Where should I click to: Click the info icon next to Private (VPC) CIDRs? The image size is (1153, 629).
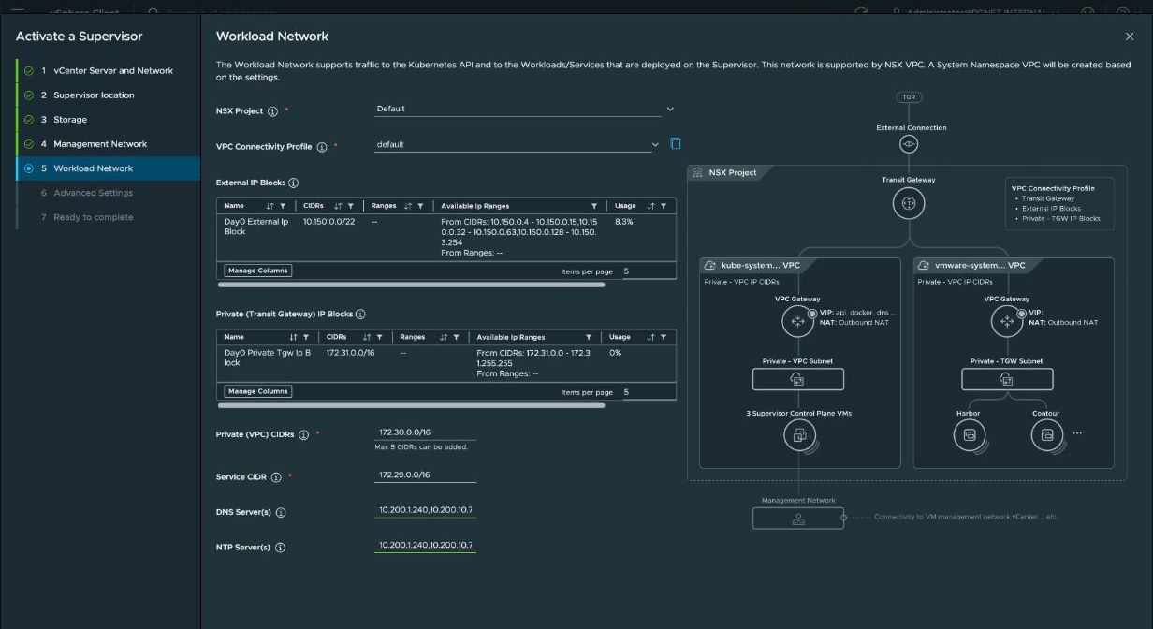coord(303,435)
